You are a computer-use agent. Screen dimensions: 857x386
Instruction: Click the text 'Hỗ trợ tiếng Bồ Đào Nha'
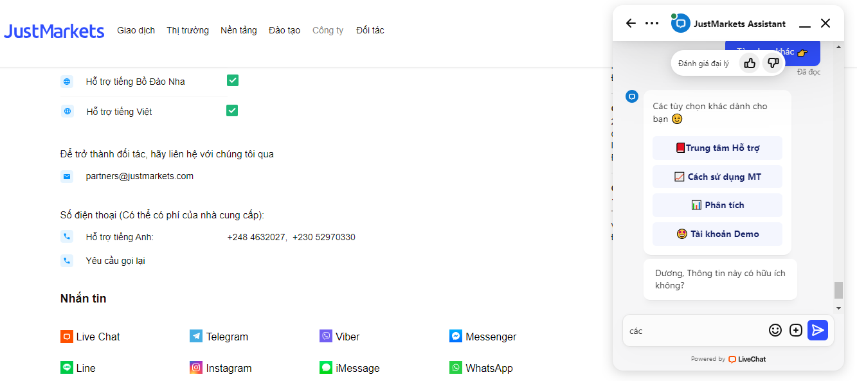136,82
